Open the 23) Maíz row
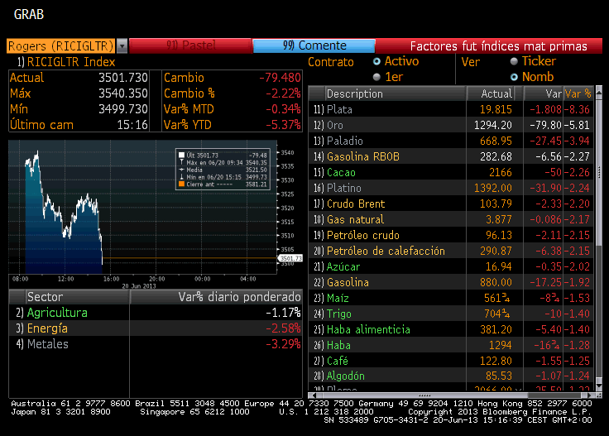Image resolution: width=609 pixels, height=436 pixels. [451, 298]
